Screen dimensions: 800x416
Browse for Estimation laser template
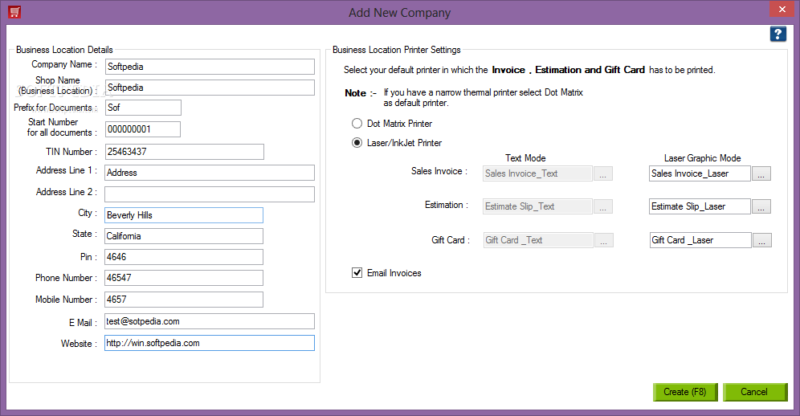(761, 206)
